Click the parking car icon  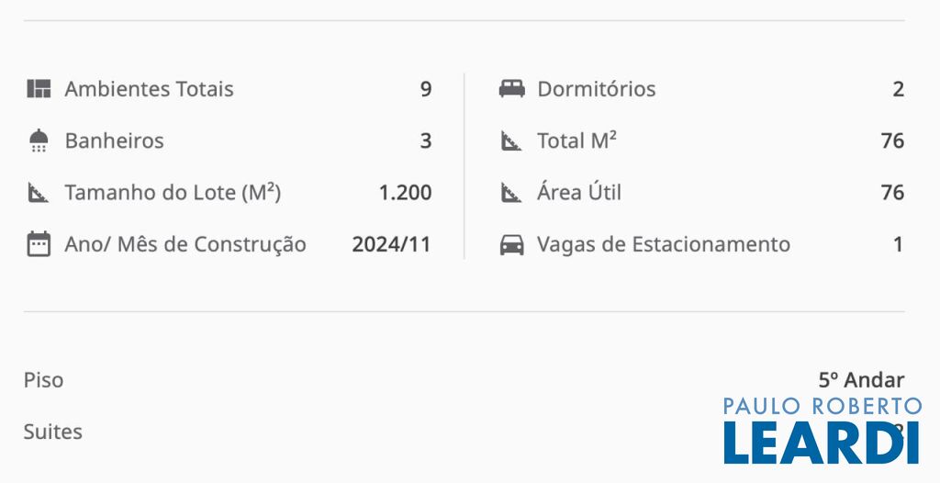point(511,244)
